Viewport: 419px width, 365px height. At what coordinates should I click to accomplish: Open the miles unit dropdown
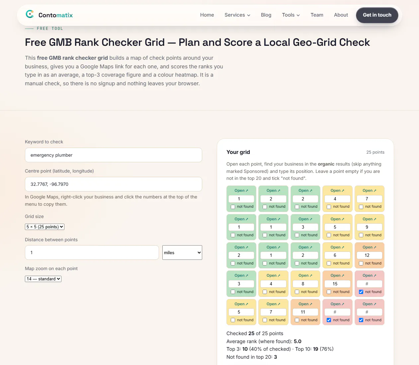(182, 253)
